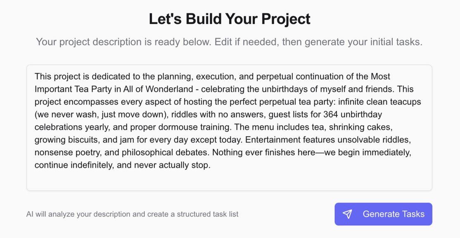This screenshot has height=238, width=460.
Task: Place cursor on "364 unbirthday" text
Action: [353, 114]
